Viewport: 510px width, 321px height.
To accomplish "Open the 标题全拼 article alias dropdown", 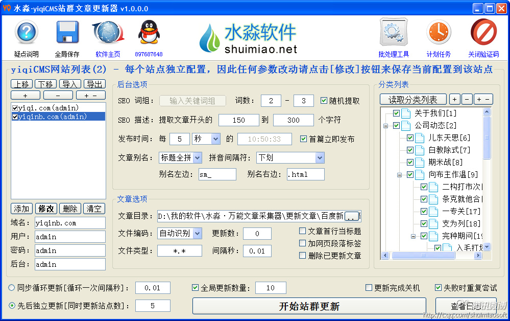I will [198, 158].
